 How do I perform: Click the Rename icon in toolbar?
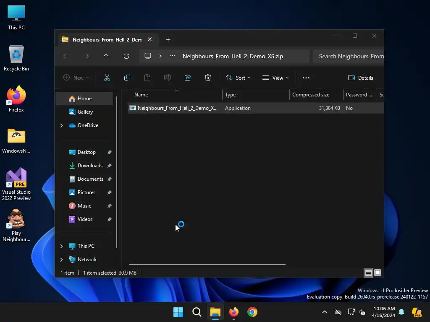click(x=167, y=78)
